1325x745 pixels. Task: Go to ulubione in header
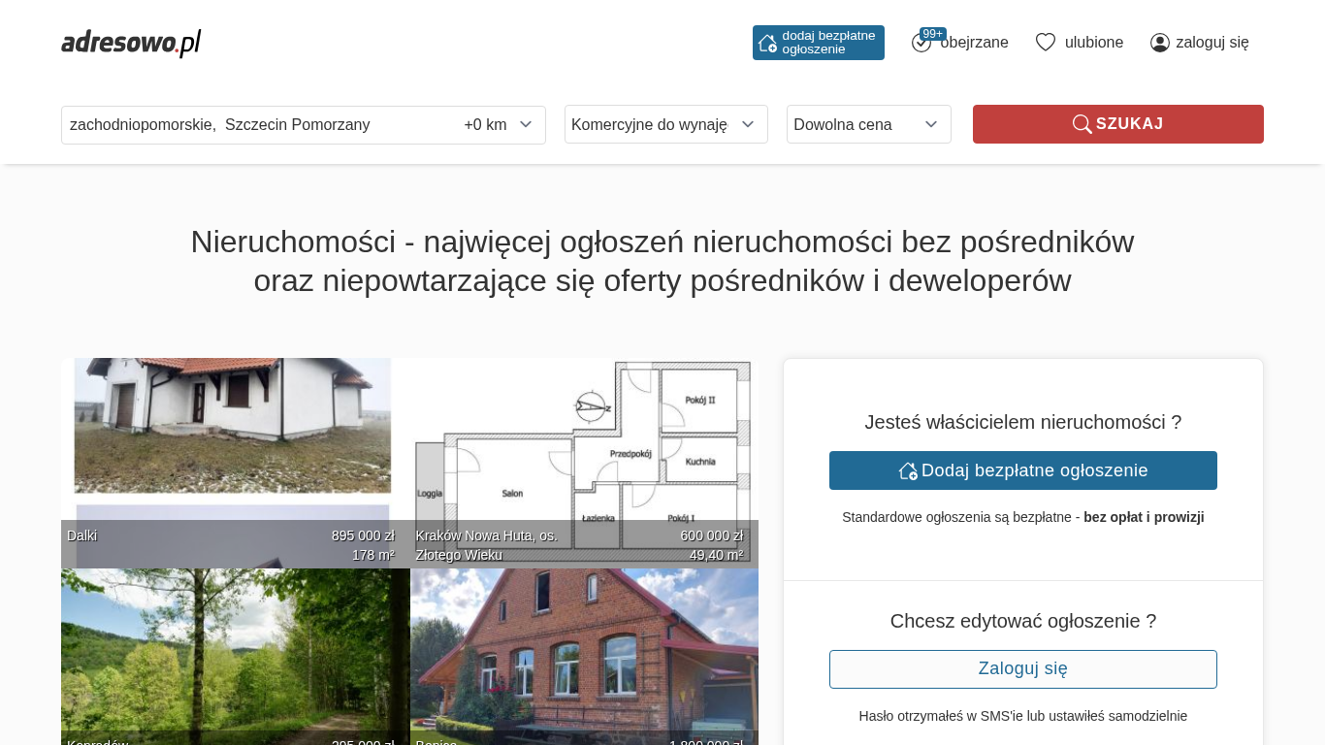coord(1093,43)
